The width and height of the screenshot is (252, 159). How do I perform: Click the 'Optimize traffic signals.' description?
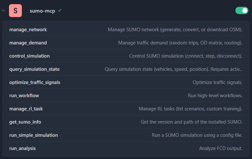[217, 82]
